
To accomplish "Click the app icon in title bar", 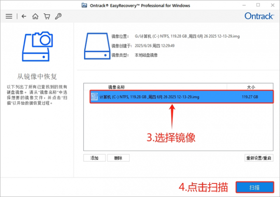I will pyautogui.click(x=84, y=5).
